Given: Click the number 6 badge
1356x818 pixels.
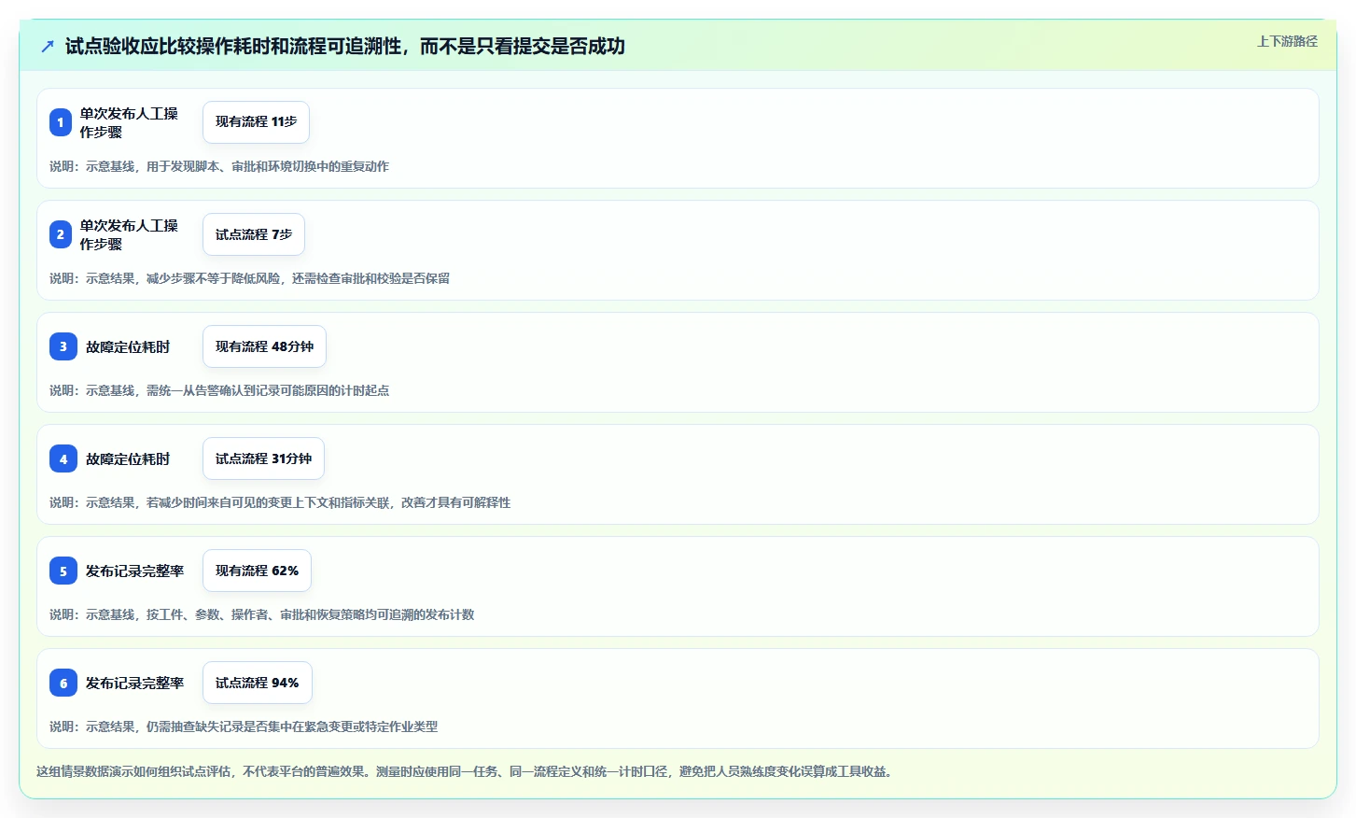Looking at the screenshot, I should (63, 683).
